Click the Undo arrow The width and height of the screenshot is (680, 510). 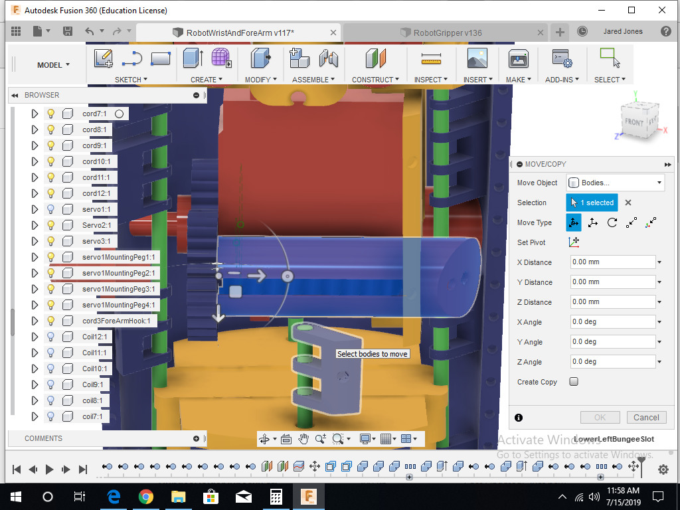(x=90, y=31)
